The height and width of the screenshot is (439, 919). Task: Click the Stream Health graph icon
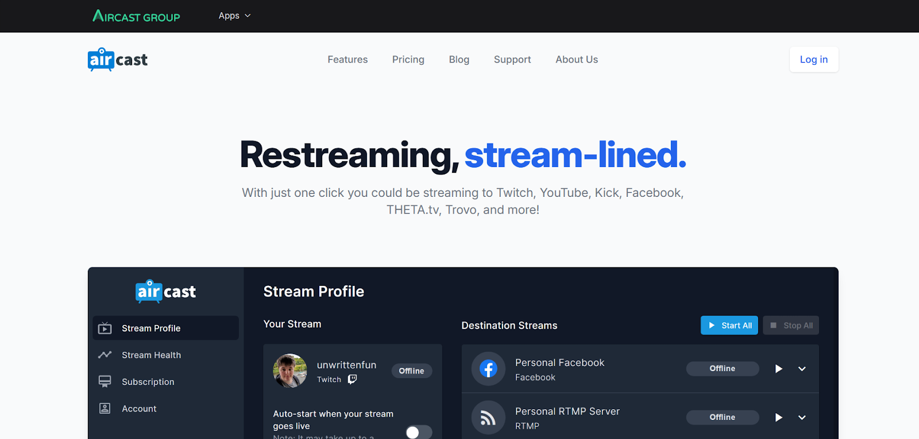click(105, 355)
